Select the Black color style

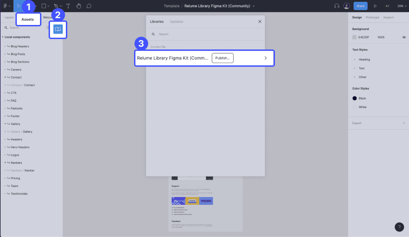click(359, 98)
